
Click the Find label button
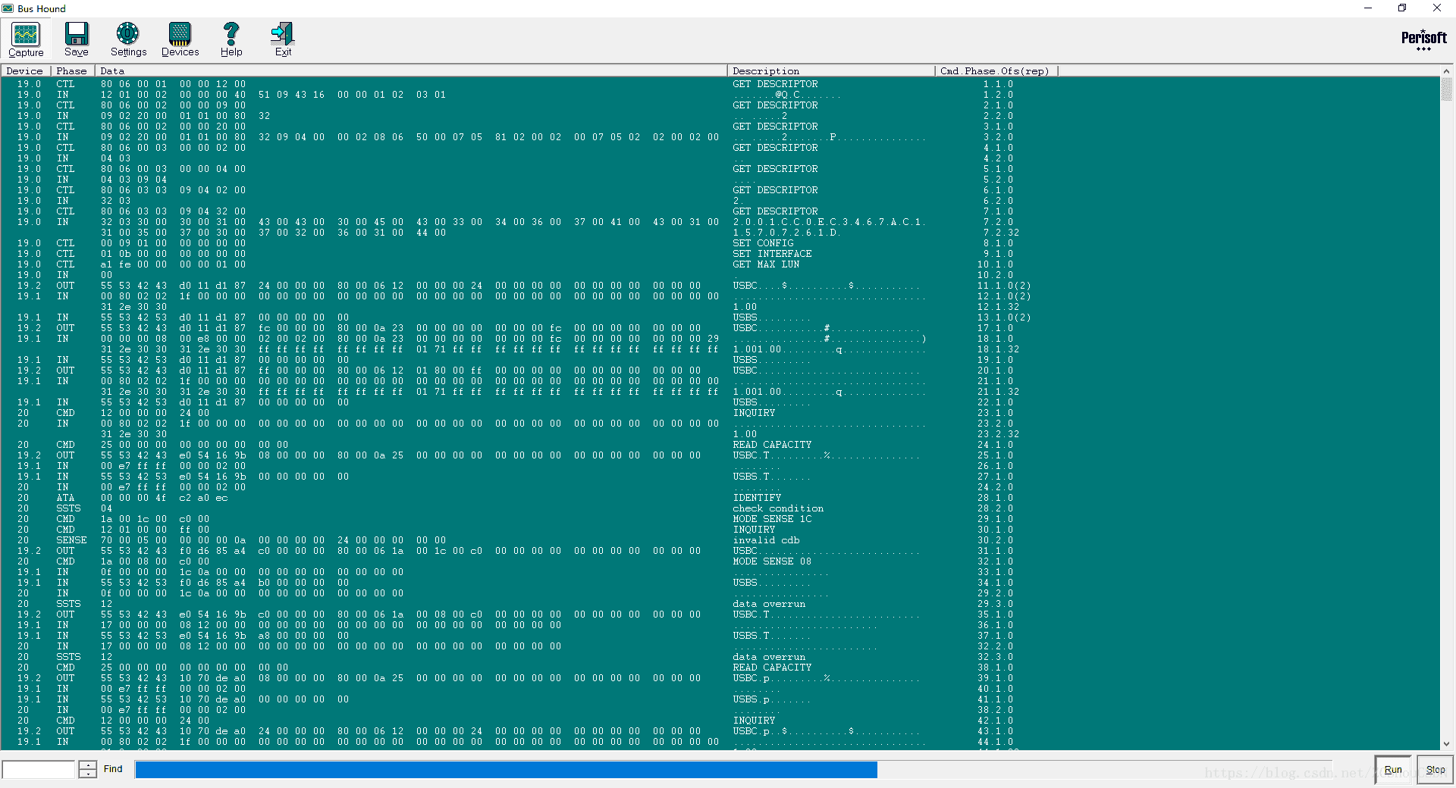113,769
